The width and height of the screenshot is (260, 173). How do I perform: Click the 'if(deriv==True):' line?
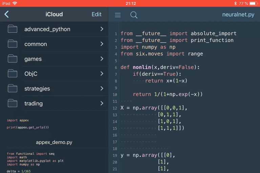point(157,74)
